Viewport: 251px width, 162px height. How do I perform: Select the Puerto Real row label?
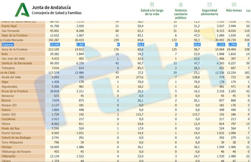[x=9, y=26]
